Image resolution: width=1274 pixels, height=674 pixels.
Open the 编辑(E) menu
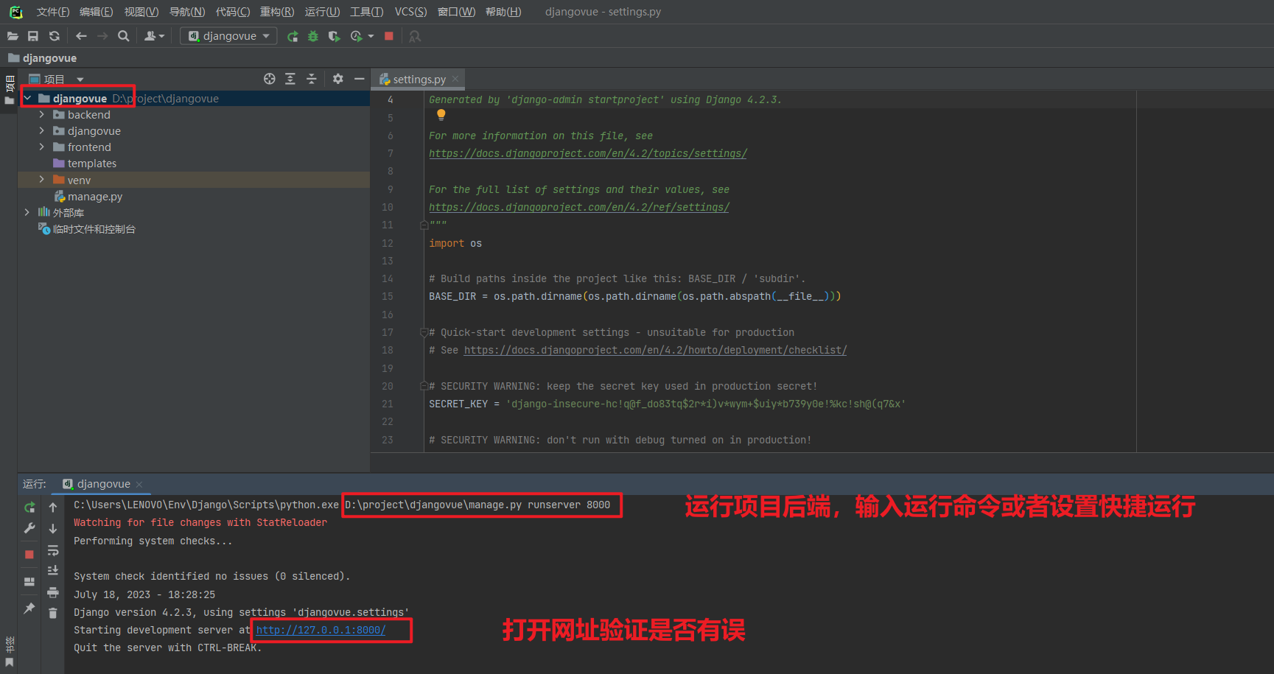pyautogui.click(x=97, y=12)
